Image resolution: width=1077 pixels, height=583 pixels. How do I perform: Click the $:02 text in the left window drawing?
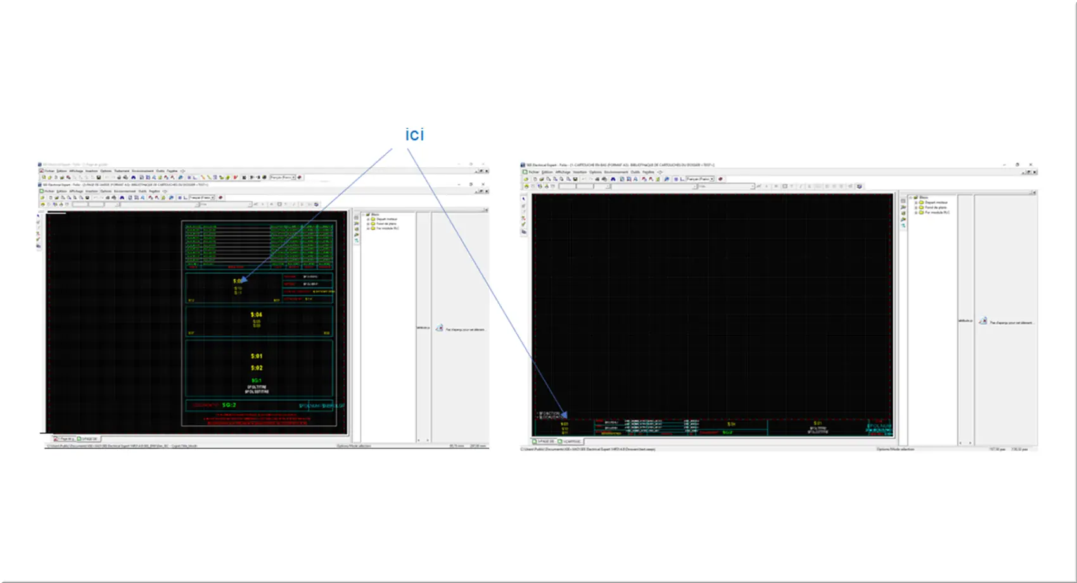pos(256,368)
